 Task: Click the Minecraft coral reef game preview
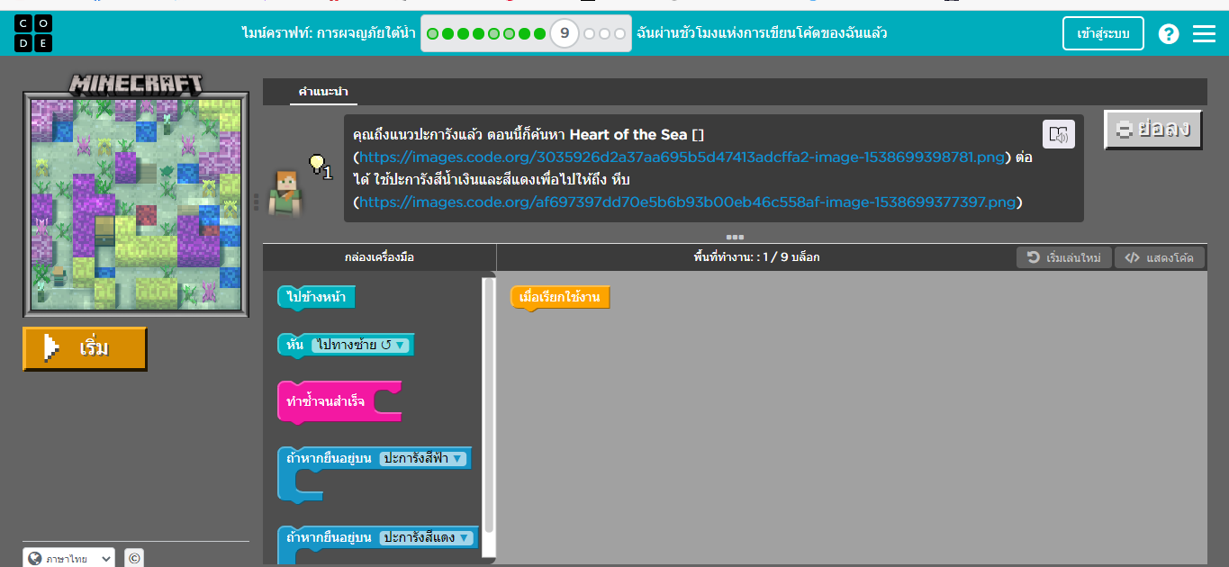point(136,206)
